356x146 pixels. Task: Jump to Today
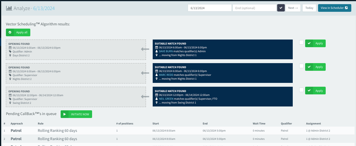click(x=309, y=8)
